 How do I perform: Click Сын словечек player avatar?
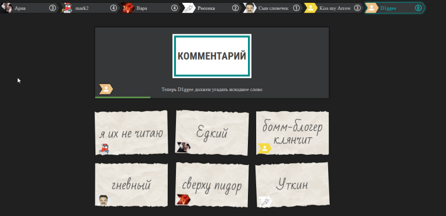(250, 8)
